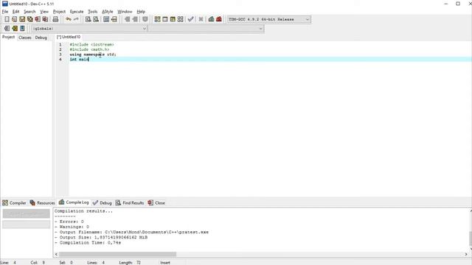The width and height of the screenshot is (472, 265).
Task: Expand the (globals) scope dropdown
Action: [x=89, y=29]
